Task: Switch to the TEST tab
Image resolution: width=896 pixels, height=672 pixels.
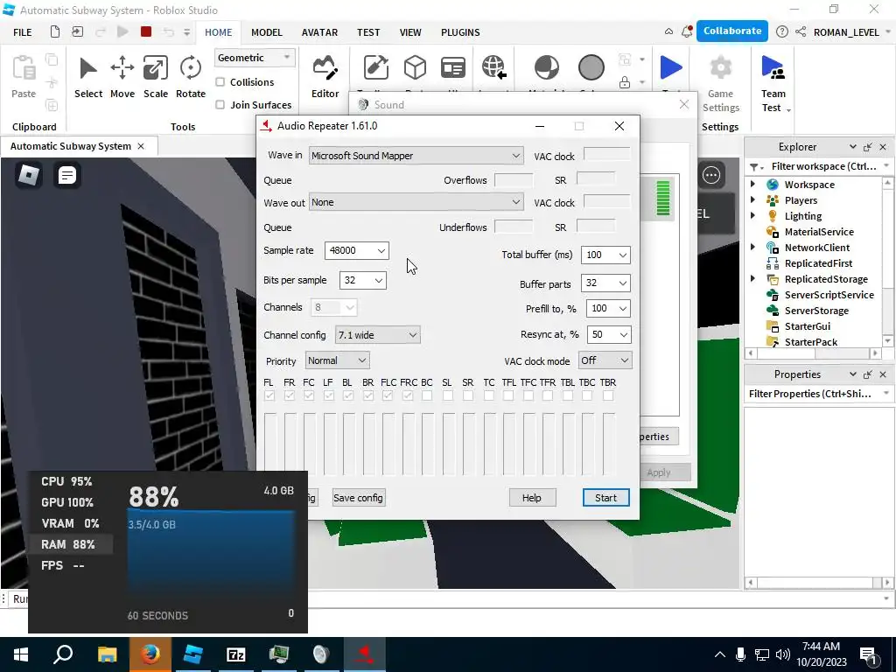Action: (x=368, y=32)
